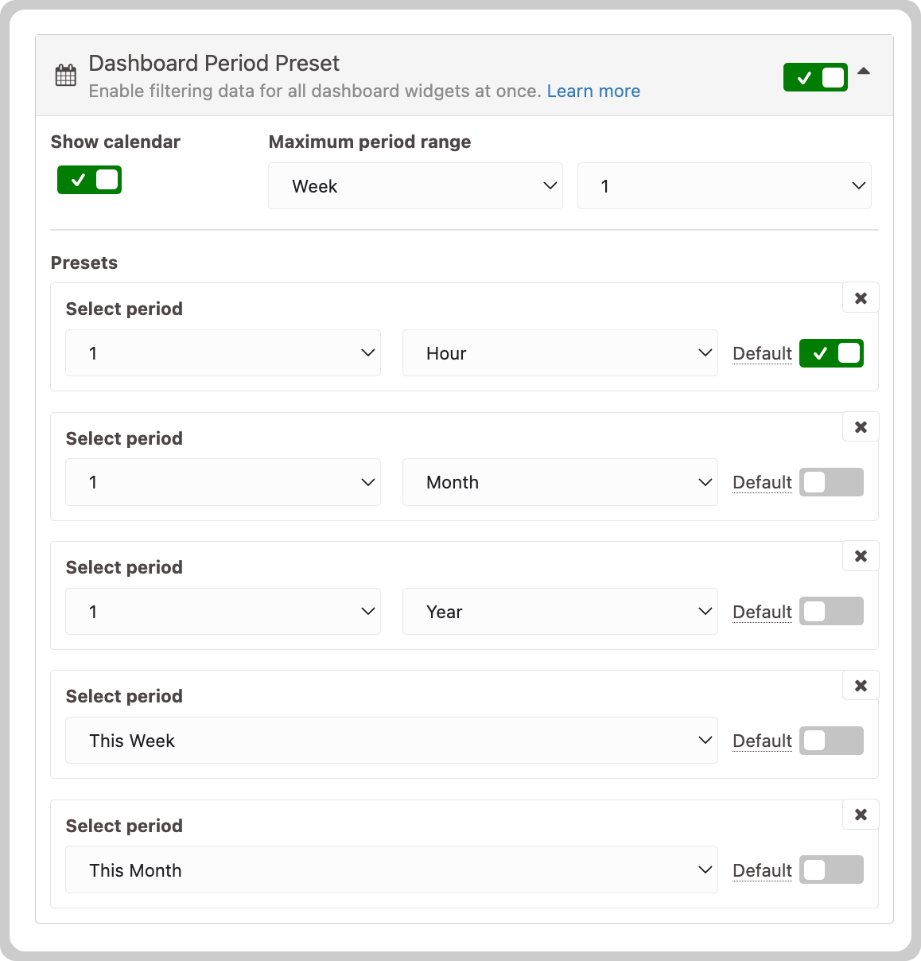Screen dimensions: 921x961
Task: Open the Hour unit dropdown
Action: click(560, 353)
